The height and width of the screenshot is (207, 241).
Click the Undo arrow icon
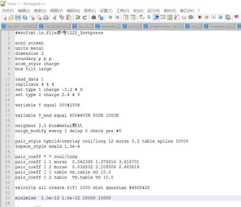click(78, 17)
